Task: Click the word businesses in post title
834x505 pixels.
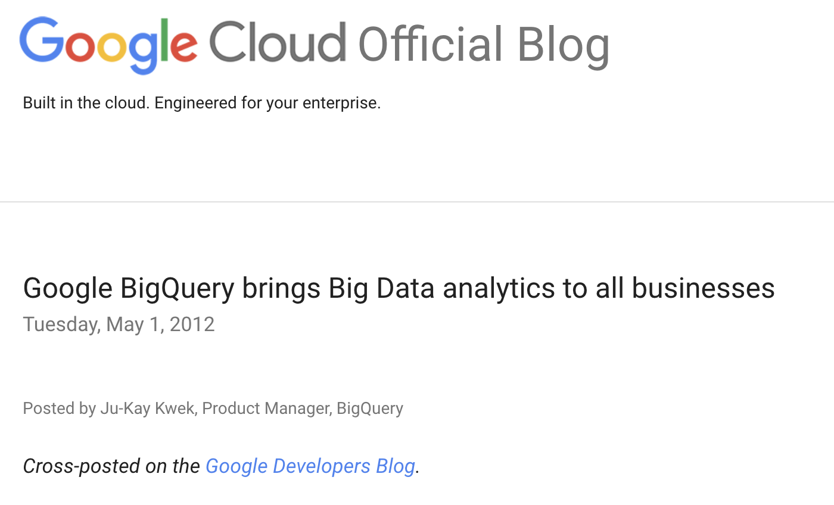Action: pos(703,288)
